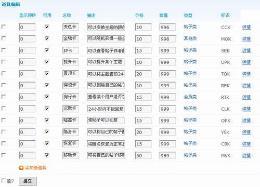Edit quantity field showing 989
The height and width of the screenshot is (187, 260).
(167, 155)
